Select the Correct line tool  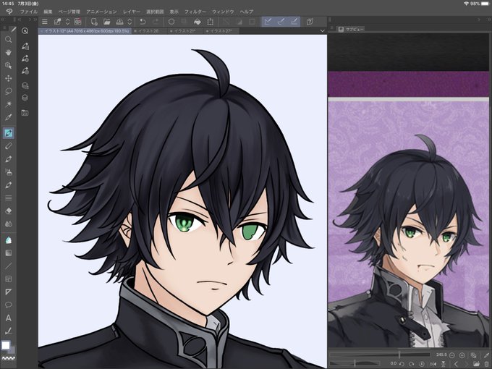[9, 331]
